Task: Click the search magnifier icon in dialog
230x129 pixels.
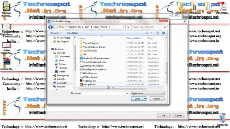Action: [165, 27]
